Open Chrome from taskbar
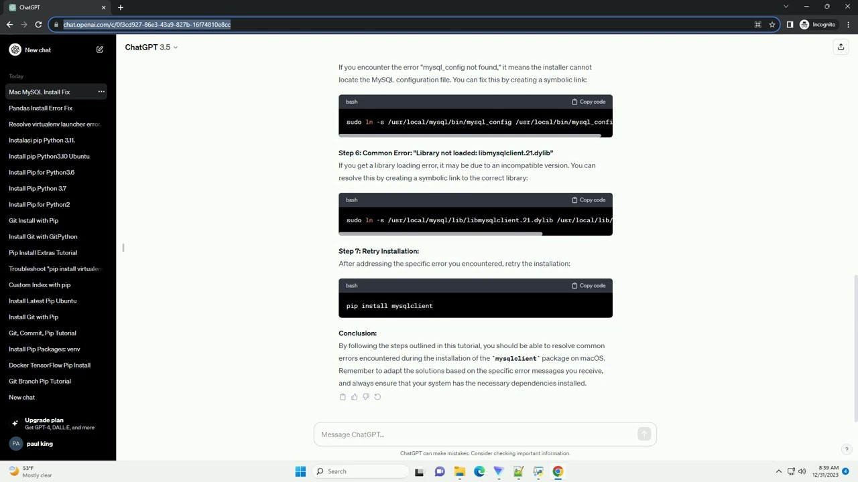858x482 pixels. [558, 471]
